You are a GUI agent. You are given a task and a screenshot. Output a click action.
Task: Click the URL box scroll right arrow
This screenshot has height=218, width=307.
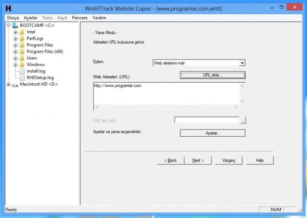[236, 107]
